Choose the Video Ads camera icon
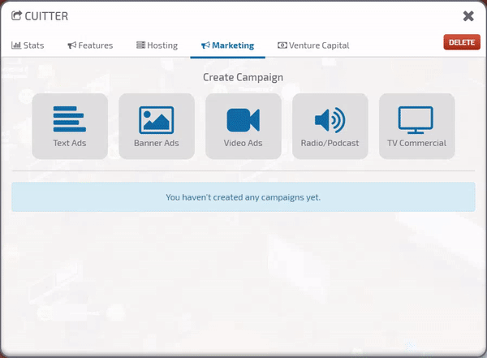Screen dimensions: 487x358 pos(243,120)
